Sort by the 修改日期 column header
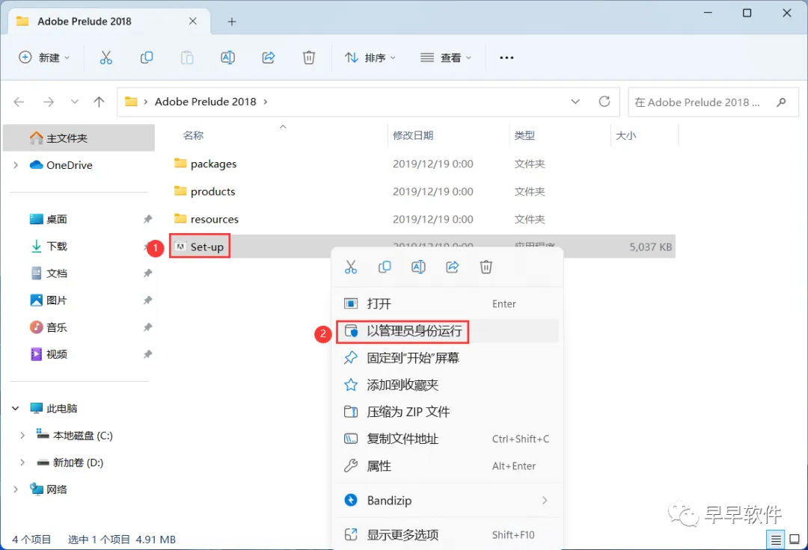Image resolution: width=808 pixels, height=550 pixels. [413, 135]
